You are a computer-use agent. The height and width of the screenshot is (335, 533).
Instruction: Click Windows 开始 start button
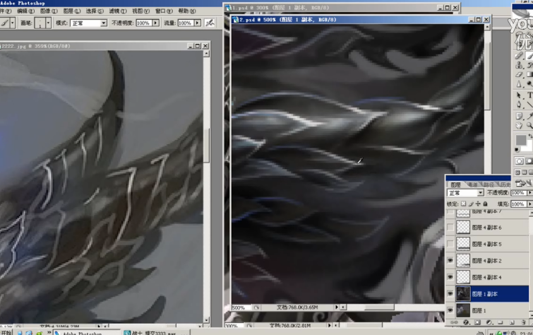[6, 332]
